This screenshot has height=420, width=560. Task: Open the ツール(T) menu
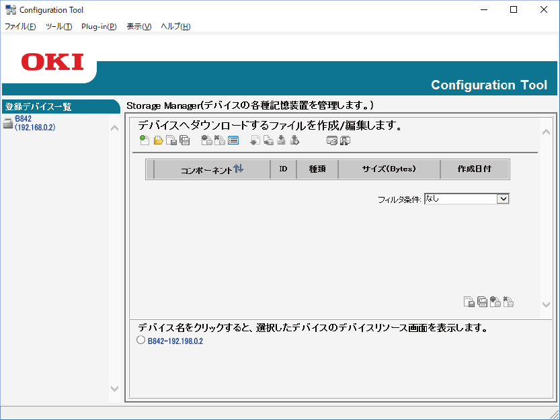click(x=59, y=26)
